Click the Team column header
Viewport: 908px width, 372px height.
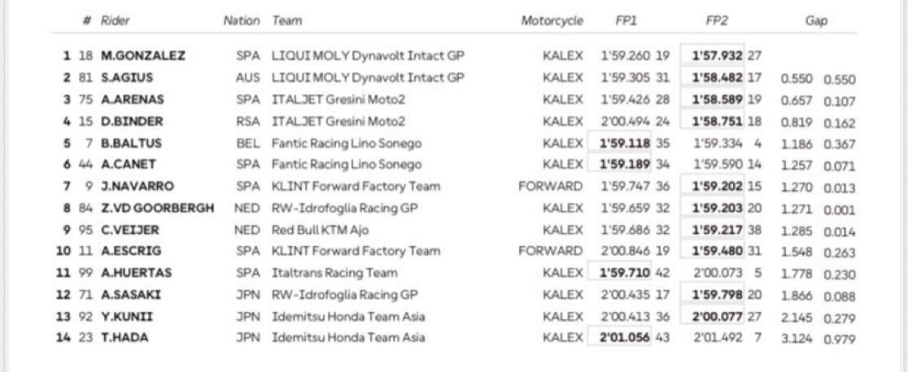(x=286, y=21)
